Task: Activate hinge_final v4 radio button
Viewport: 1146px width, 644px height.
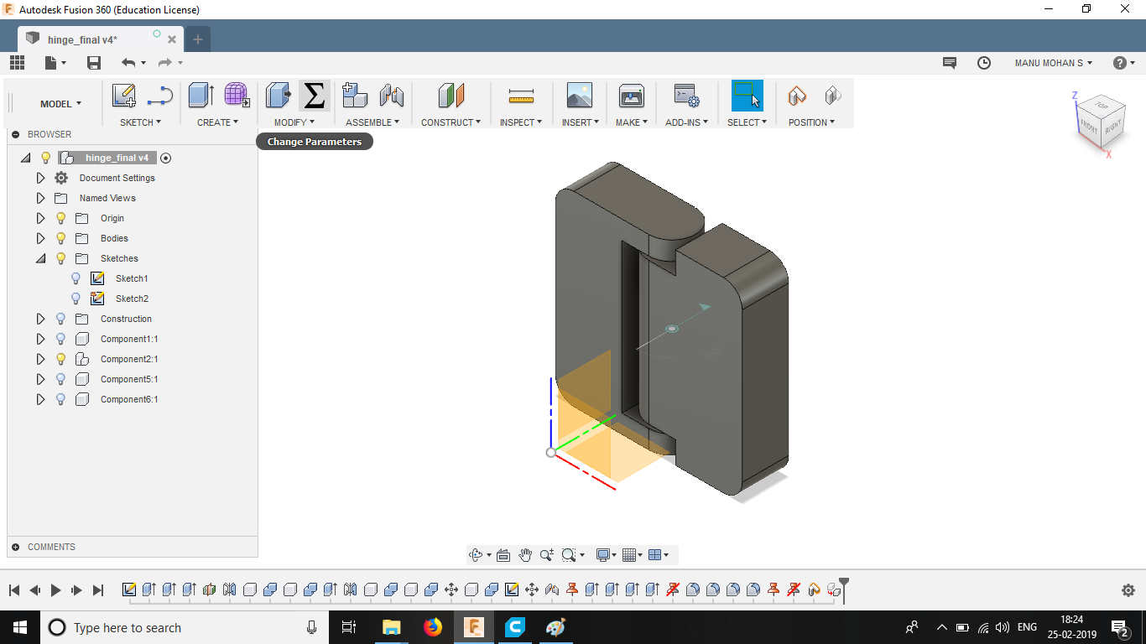Action: tap(165, 158)
